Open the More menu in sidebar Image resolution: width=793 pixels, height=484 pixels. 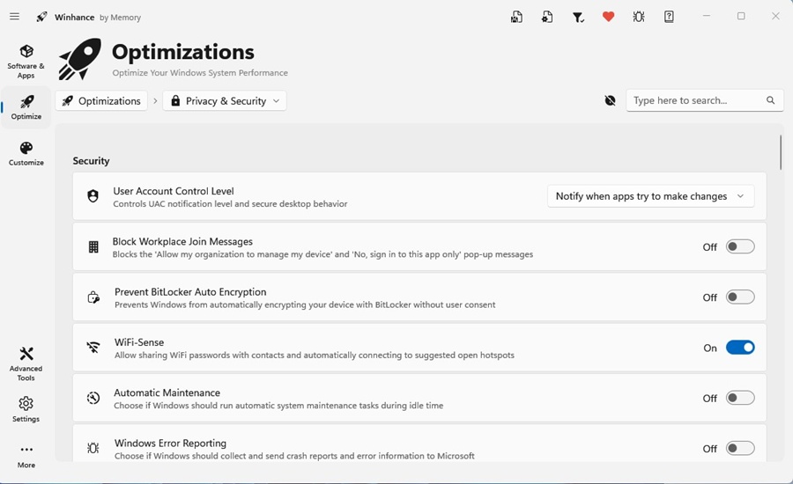(x=26, y=455)
